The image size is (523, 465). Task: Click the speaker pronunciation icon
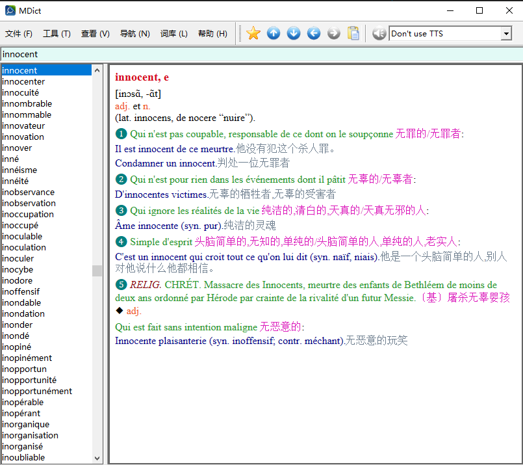tap(379, 33)
